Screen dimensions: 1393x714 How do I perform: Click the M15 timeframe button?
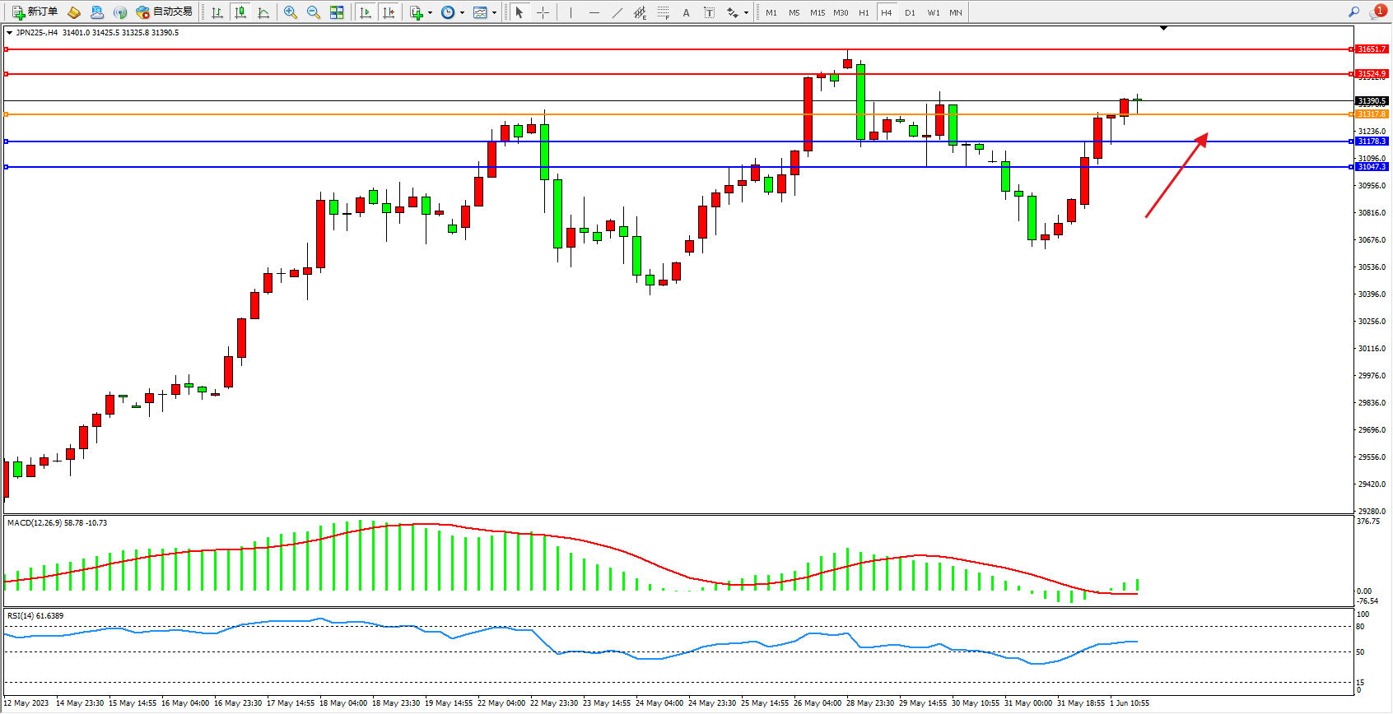(x=817, y=12)
